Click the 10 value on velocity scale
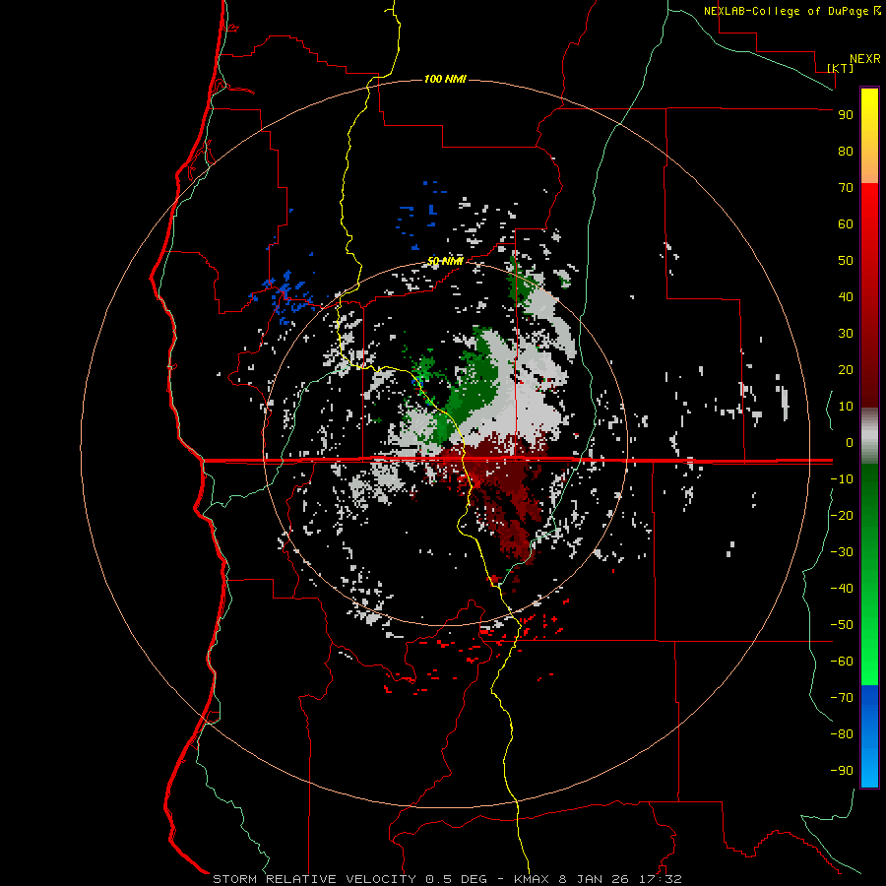Viewport: 886px width, 886px height. click(x=846, y=407)
